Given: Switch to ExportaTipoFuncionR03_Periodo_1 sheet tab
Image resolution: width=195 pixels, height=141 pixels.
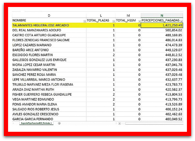Looking at the screenshot, I should [36, 123].
